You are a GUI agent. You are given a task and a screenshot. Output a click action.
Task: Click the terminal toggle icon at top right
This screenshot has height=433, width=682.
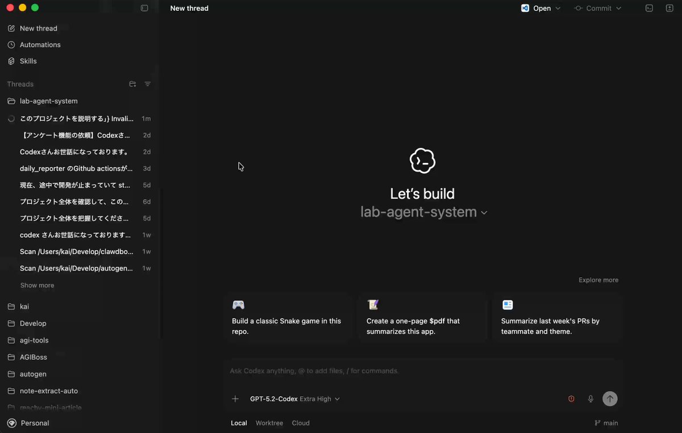click(x=650, y=8)
